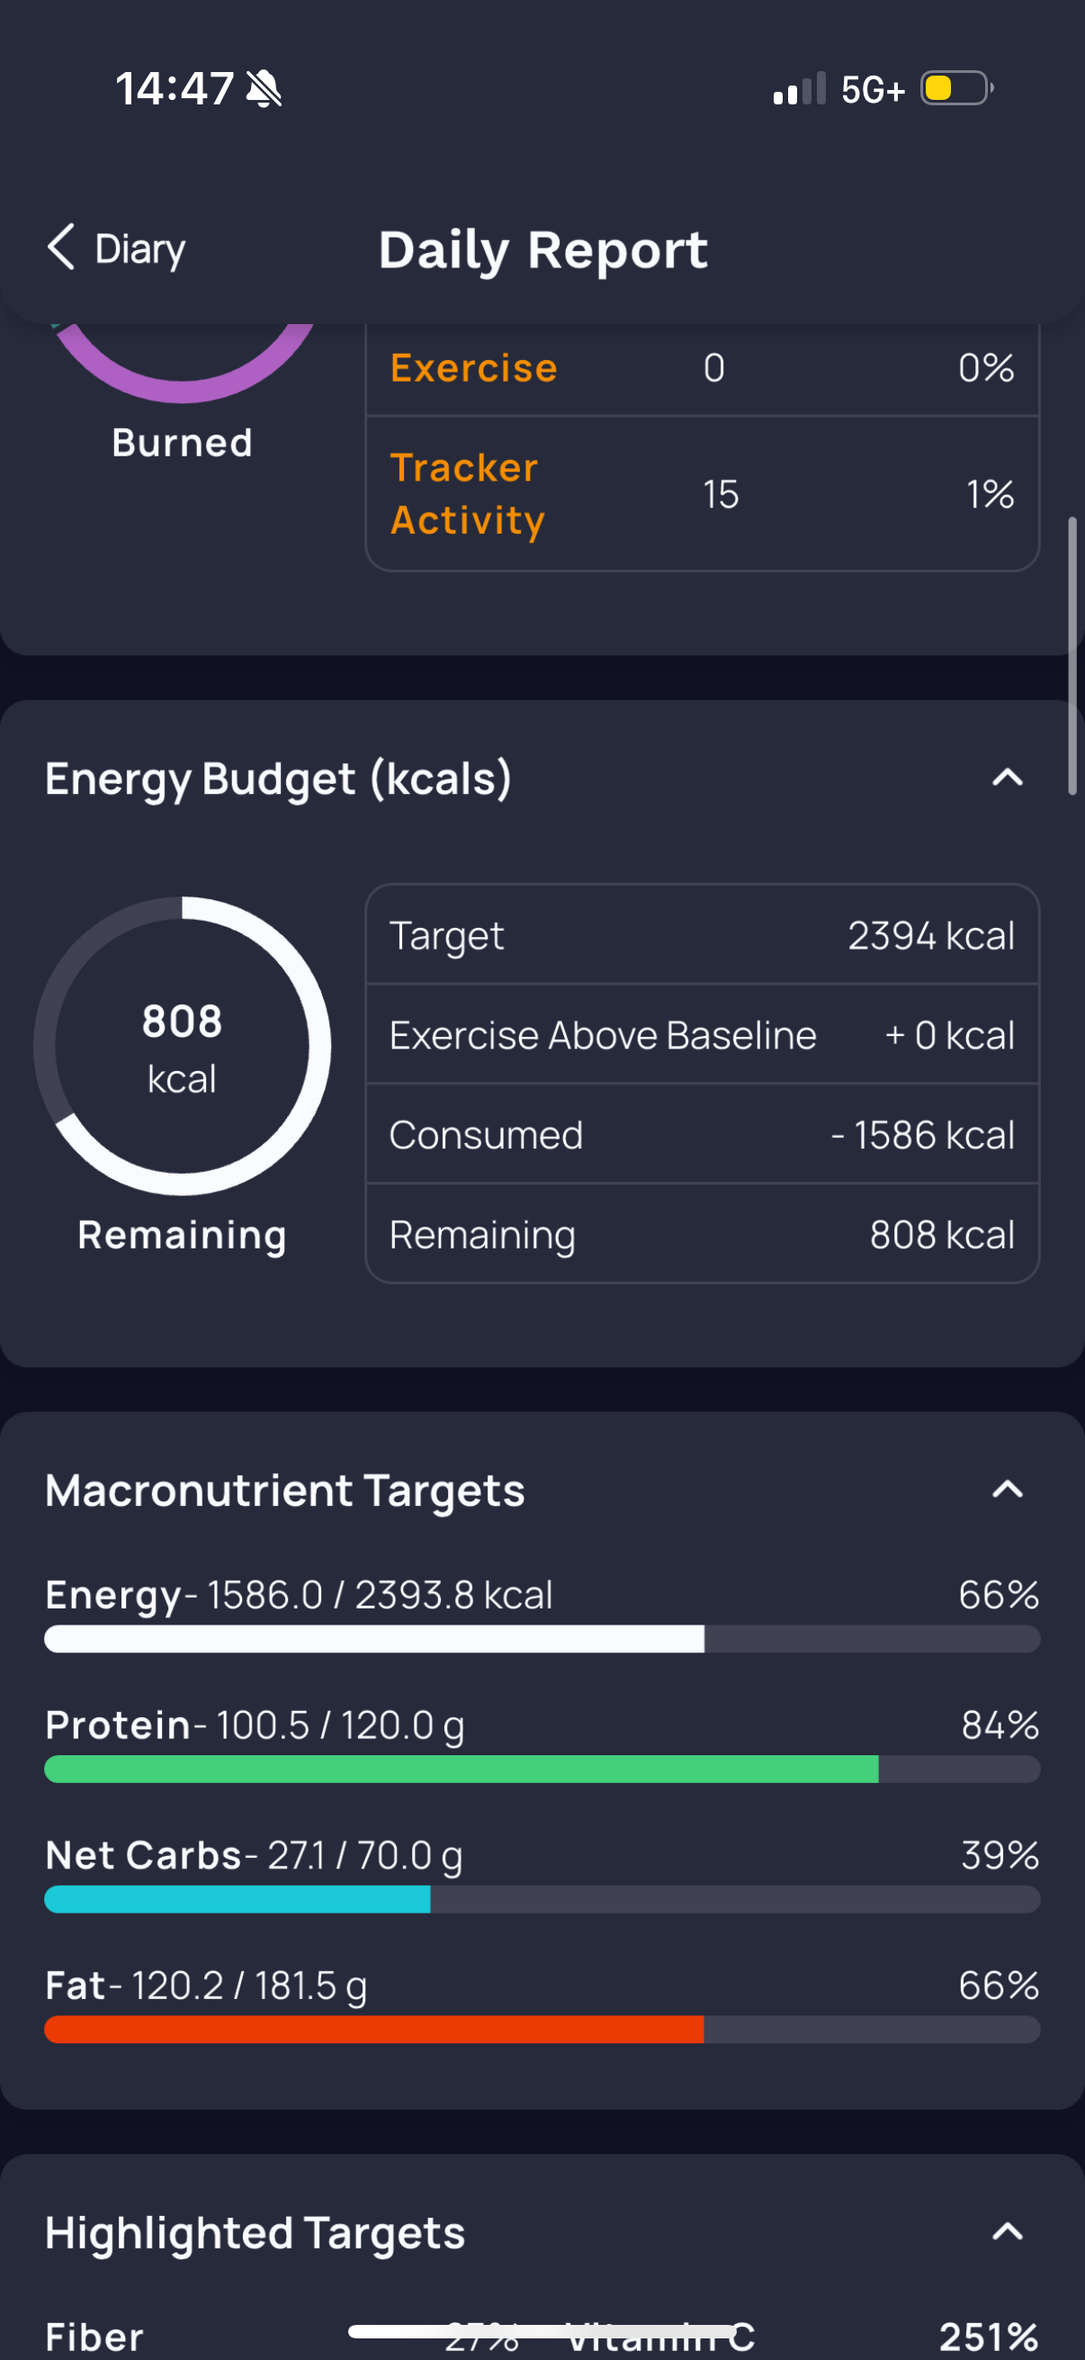The height and width of the screenshot is (2360, 1085).
Task: Tap the 808 kcal Remaining ring
Action: [x=183, y=1045]
